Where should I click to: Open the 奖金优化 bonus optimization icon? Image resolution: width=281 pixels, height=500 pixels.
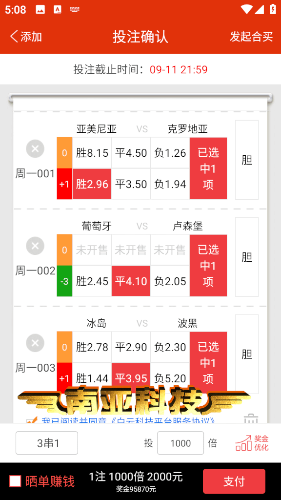click(252, 443)
